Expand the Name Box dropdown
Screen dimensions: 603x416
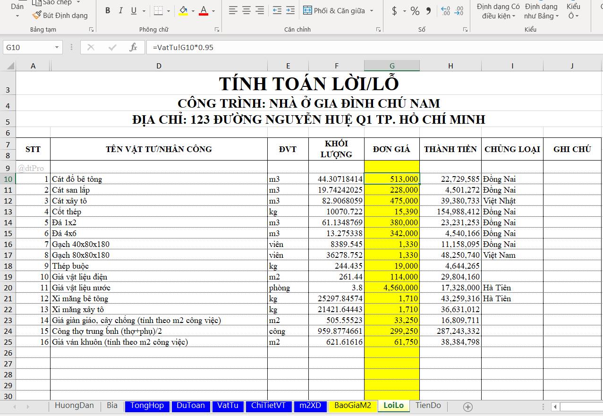pyautogui.click(x=57, y=47)
